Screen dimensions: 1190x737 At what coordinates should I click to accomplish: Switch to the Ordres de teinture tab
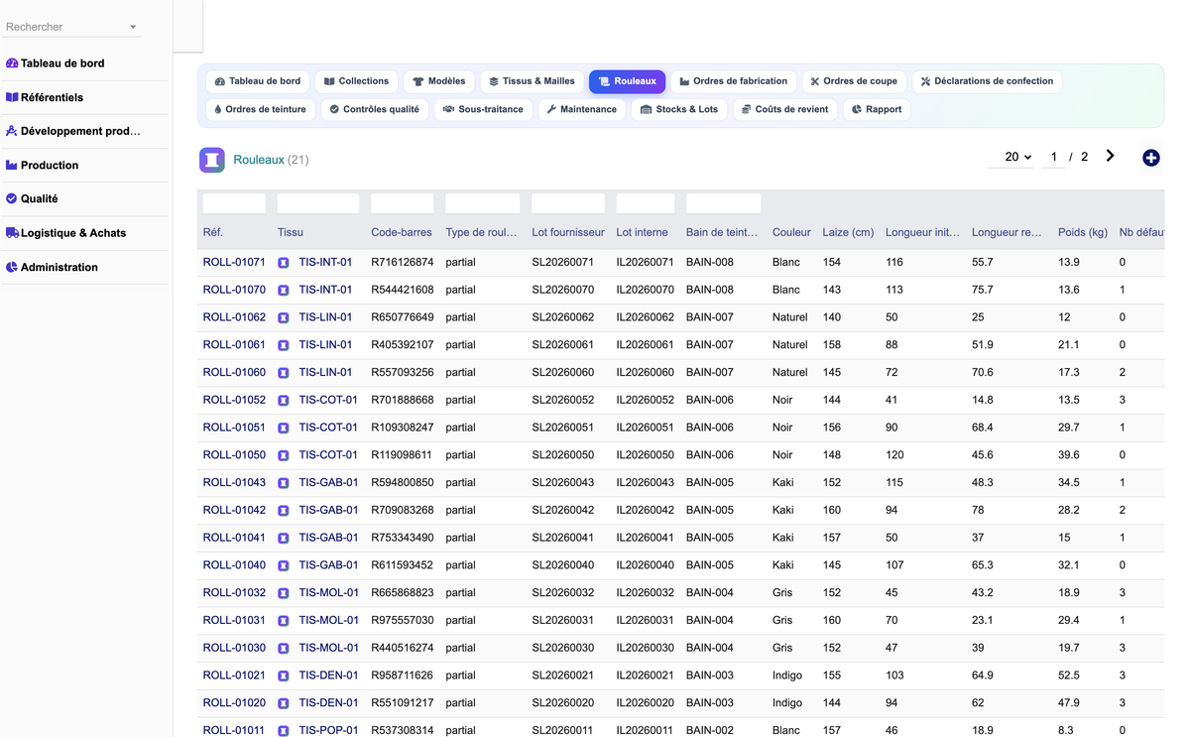pos(260,109)
